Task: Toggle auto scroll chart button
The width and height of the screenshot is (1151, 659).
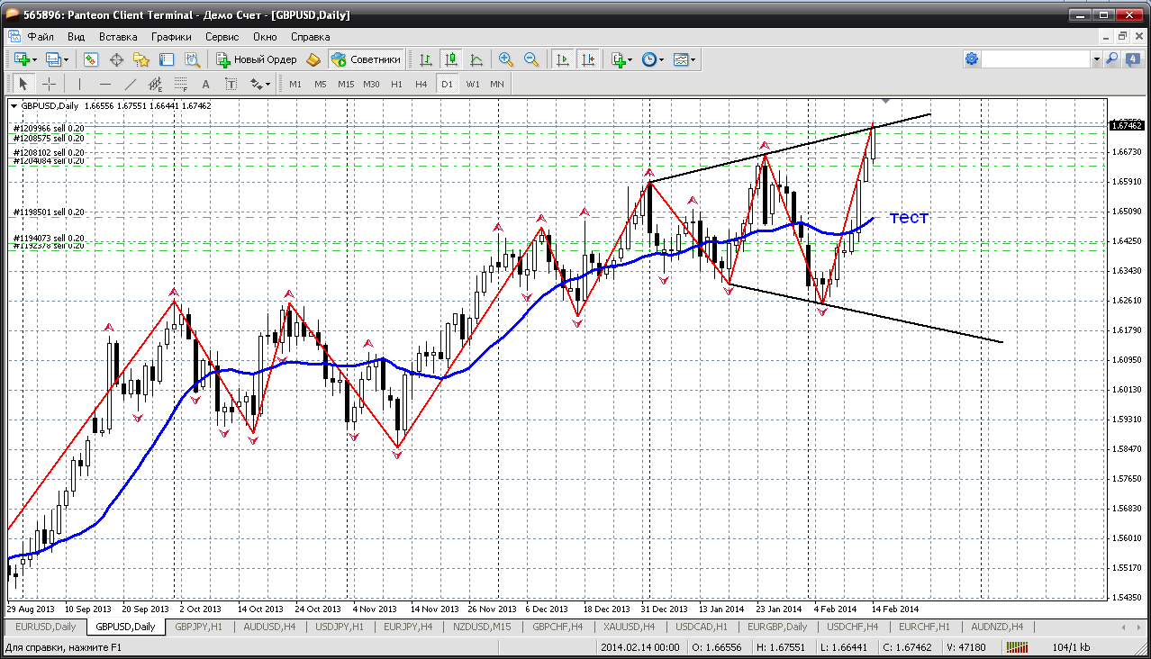Action: (563, 59)
